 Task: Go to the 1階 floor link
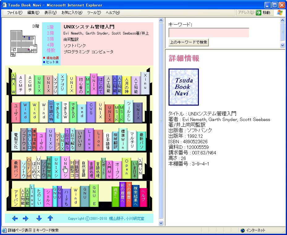(x=50, y=27)
